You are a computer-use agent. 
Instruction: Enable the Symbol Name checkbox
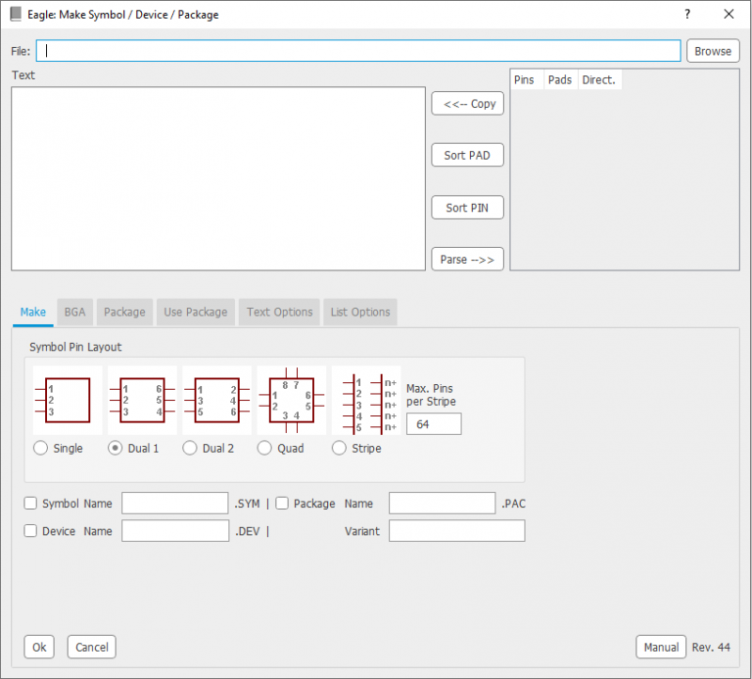coord(31,503)
